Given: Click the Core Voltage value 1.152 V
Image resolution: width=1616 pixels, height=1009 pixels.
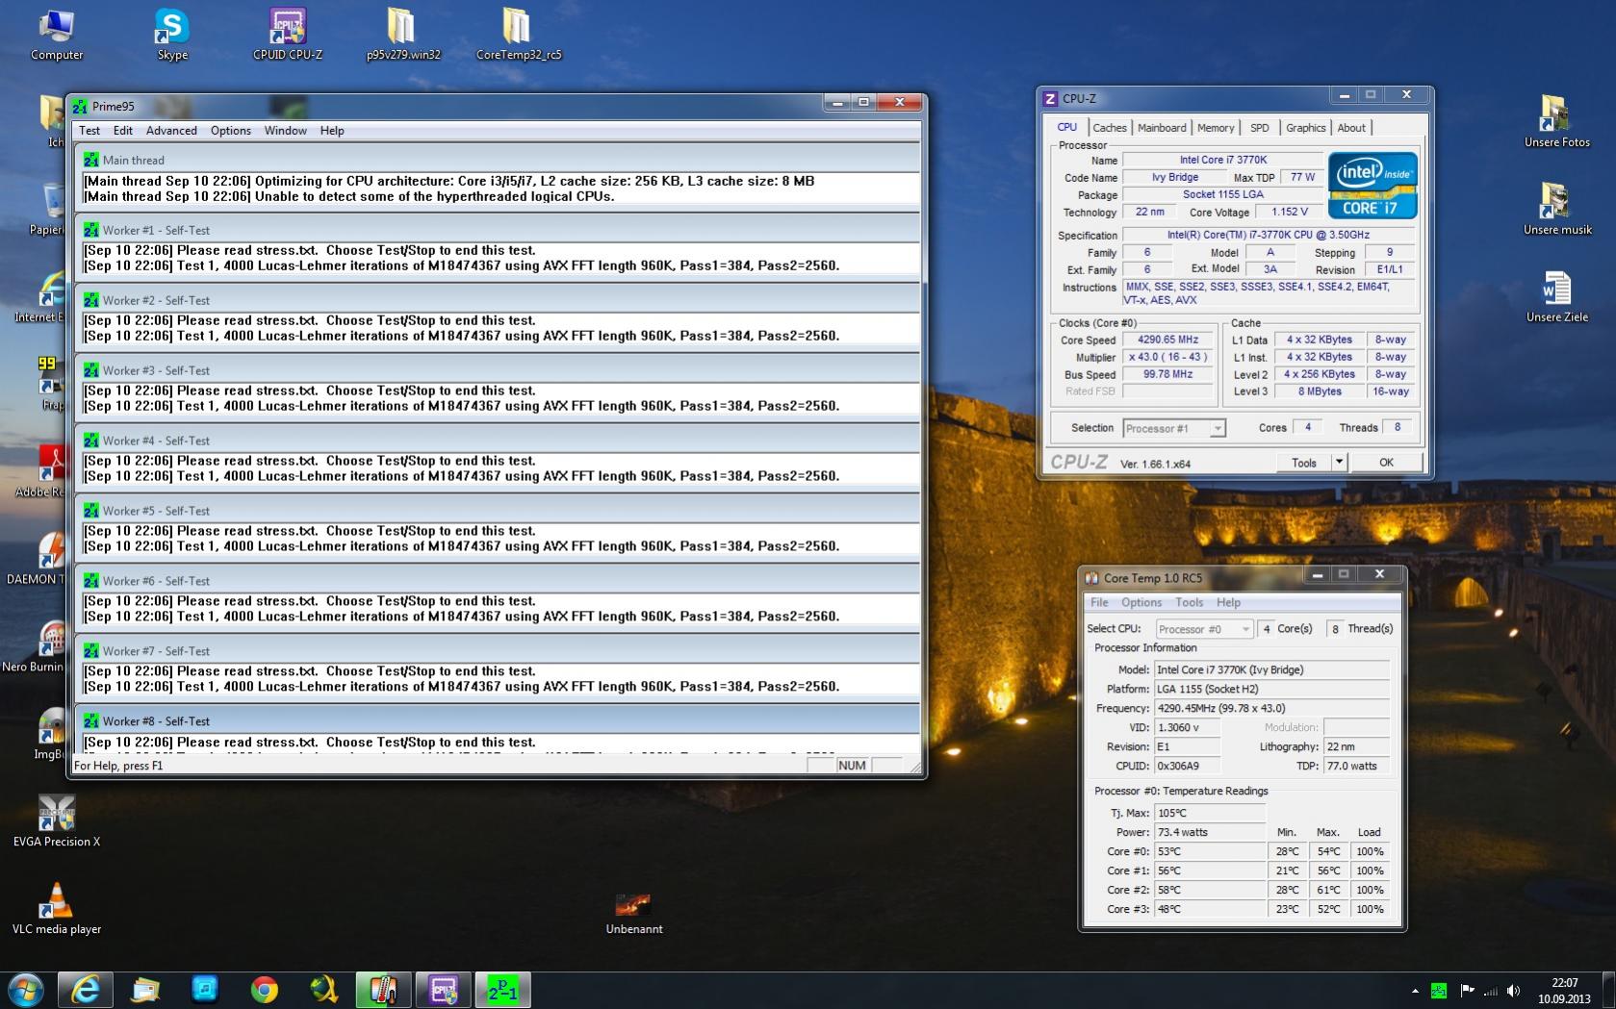Looking at the screenshot, I should click(x=1290, y=212).
